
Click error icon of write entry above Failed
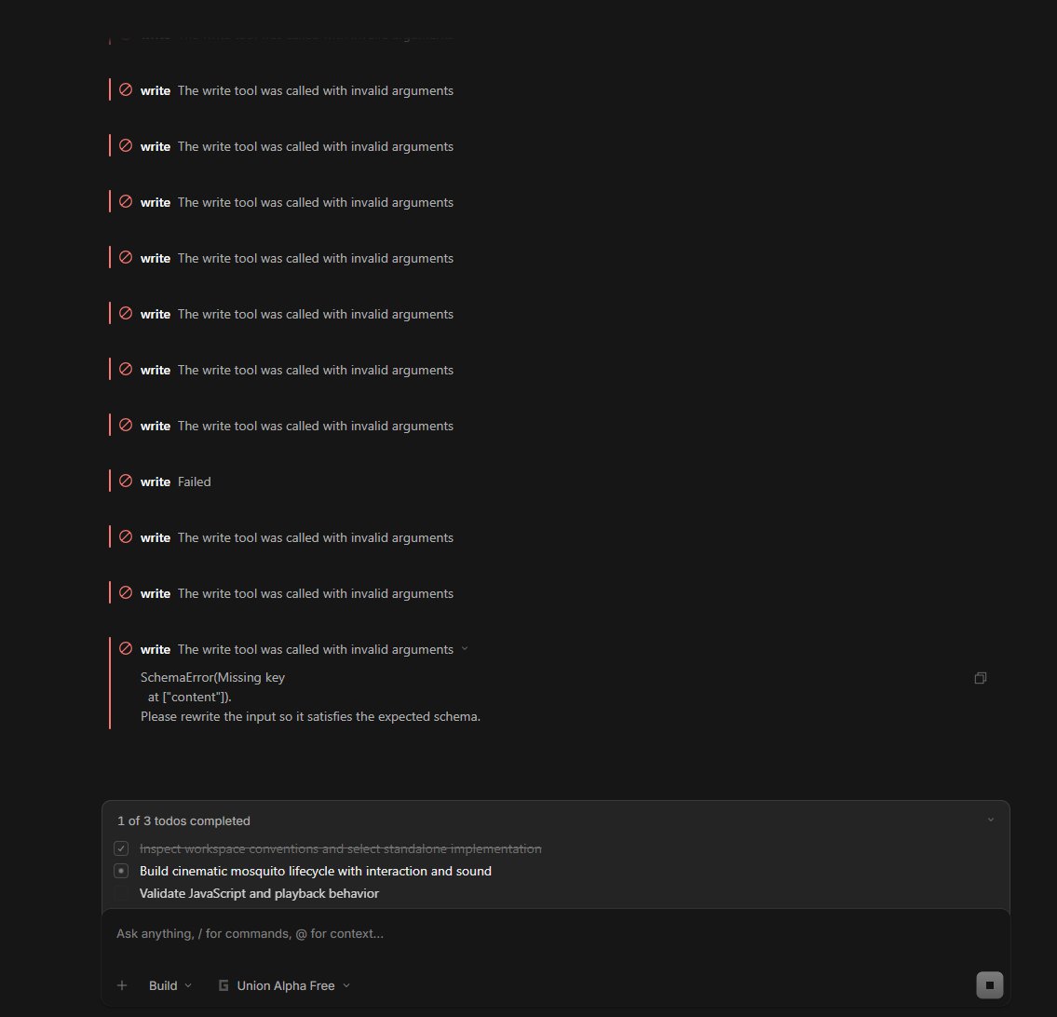coord(126,426)
